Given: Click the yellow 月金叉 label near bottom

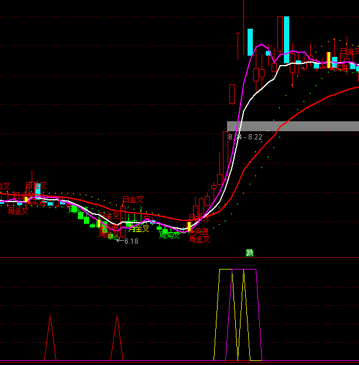Looking at the screenshot, I should click(138, 229).
